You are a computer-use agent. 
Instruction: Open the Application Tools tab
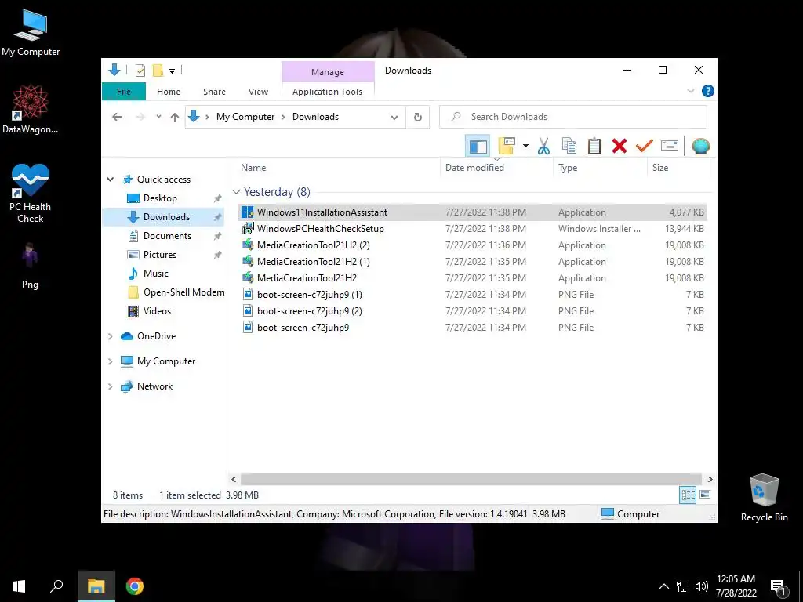(x=327, y=92)
